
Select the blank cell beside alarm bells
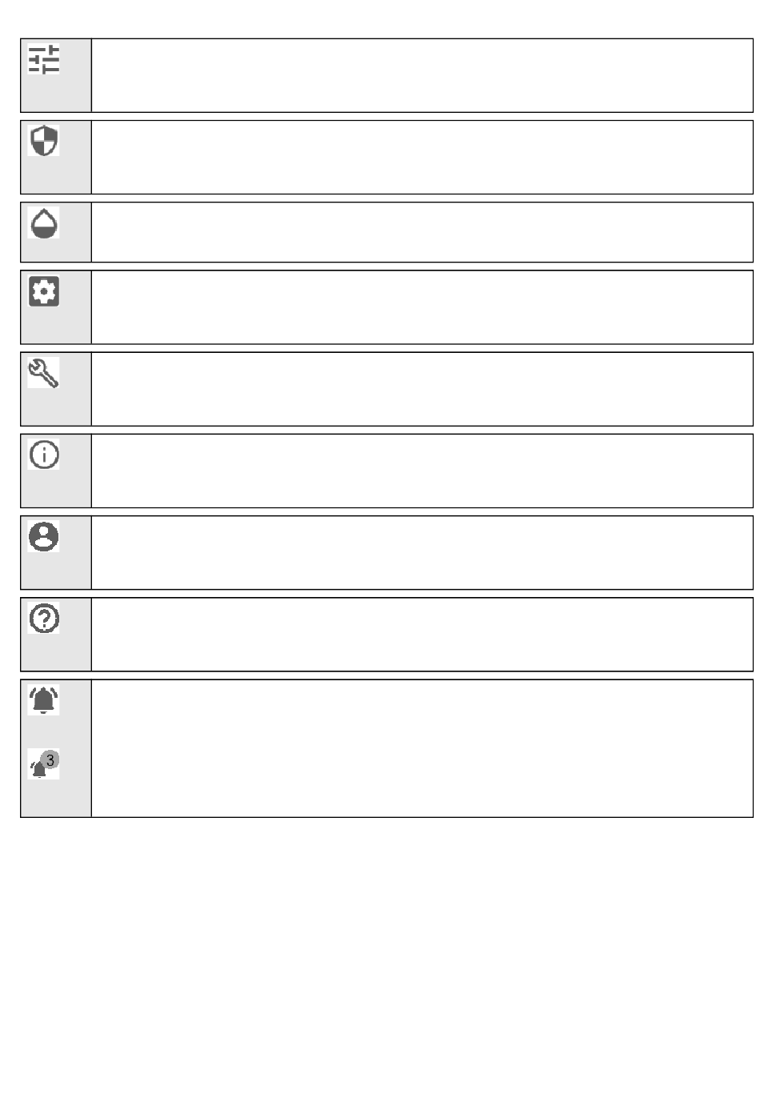422,748
